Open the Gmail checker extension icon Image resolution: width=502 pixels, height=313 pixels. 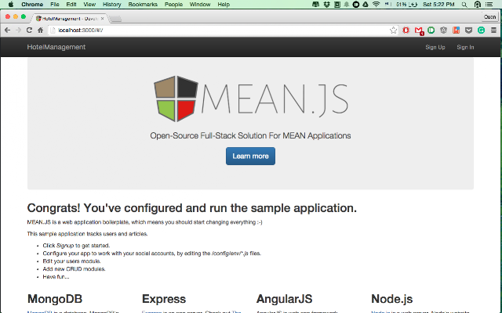pos(419,31)
